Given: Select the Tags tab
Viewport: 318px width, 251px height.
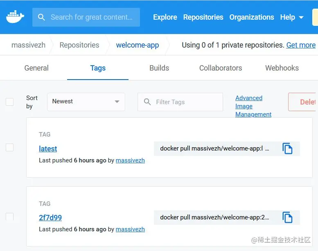Looking at the screenshot, I should 98,68.
